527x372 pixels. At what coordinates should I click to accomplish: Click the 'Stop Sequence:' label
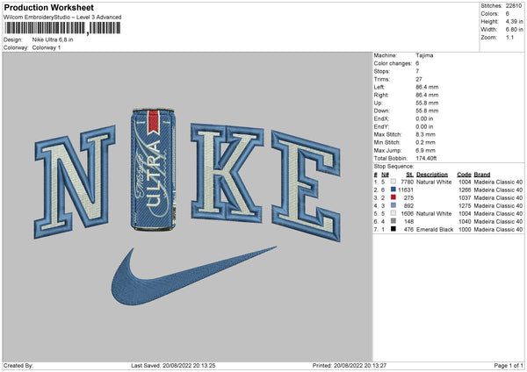(x=393, y=166)
